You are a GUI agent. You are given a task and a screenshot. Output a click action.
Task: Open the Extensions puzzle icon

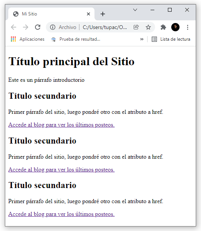pyautogui.click(x=163, y=27)
